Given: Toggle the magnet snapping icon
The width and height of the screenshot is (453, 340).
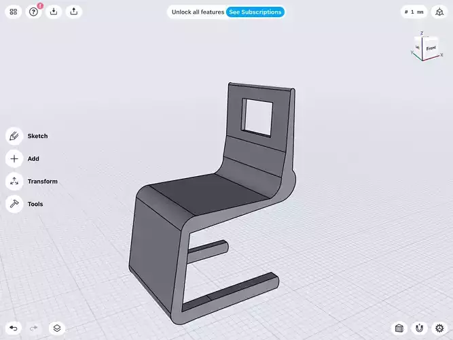Looking at the screenshot, I should click(x=419, y=328).
